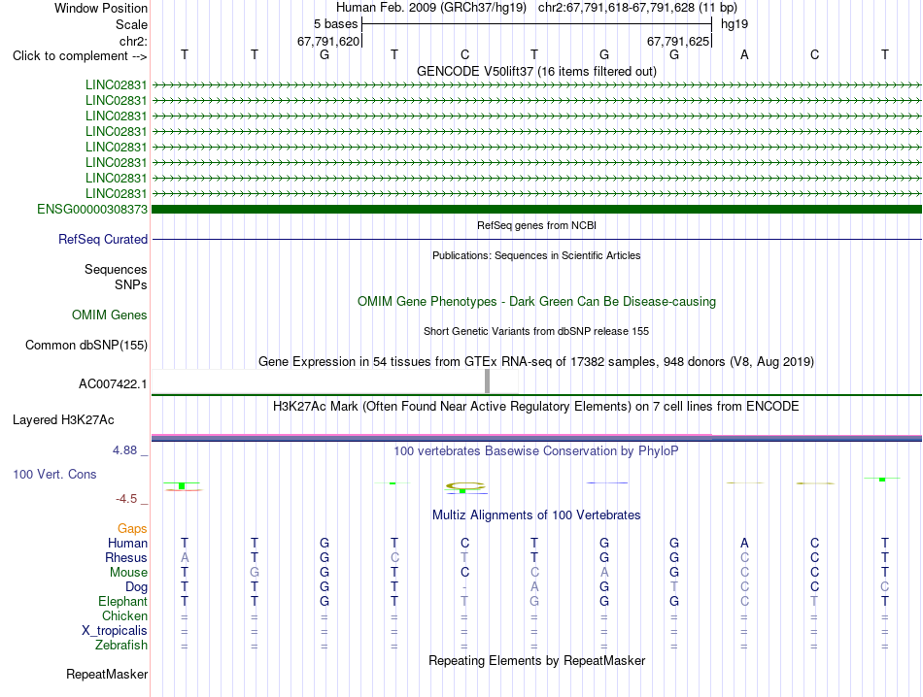Click the A base in the Human alignment row

click(x=744, y=543)
